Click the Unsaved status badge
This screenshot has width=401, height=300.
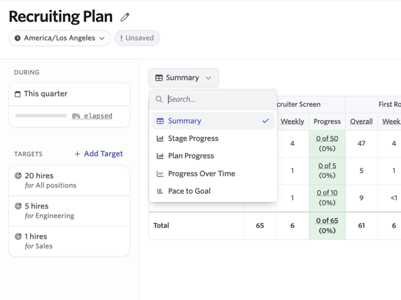(x=137, y=38)
